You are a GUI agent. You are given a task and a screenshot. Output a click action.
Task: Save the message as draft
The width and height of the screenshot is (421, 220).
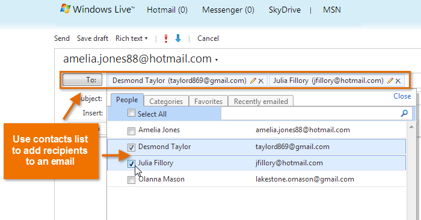click(93, 38)
